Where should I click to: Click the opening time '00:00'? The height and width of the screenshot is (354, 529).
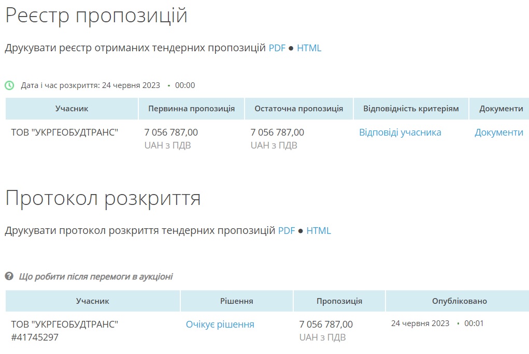(x=185, y=85)
